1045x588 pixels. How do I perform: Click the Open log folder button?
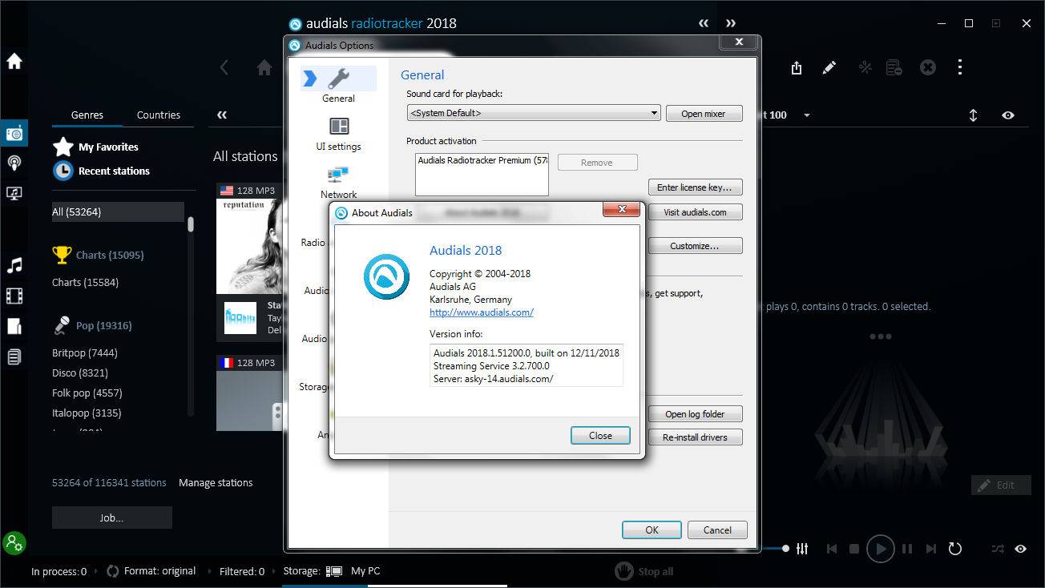695,414
